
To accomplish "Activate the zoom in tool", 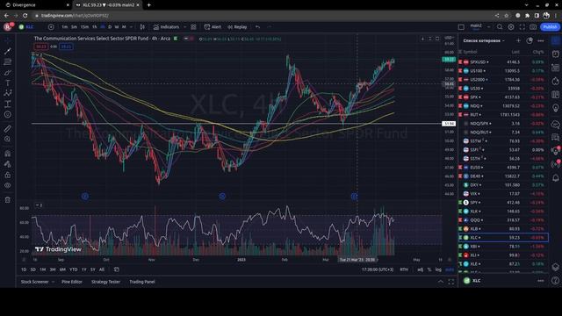I will pos(8,139).
